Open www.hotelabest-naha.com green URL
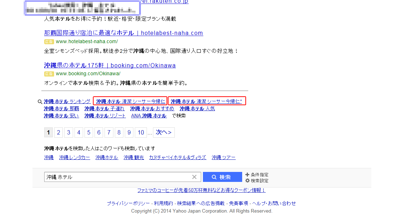The height and width of the screenshot is (214, 403). click(87, 41)
